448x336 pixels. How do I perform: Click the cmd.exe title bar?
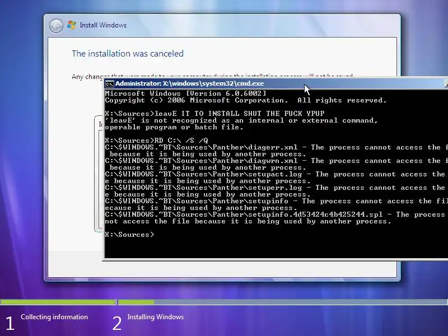[x=276, y=83]
